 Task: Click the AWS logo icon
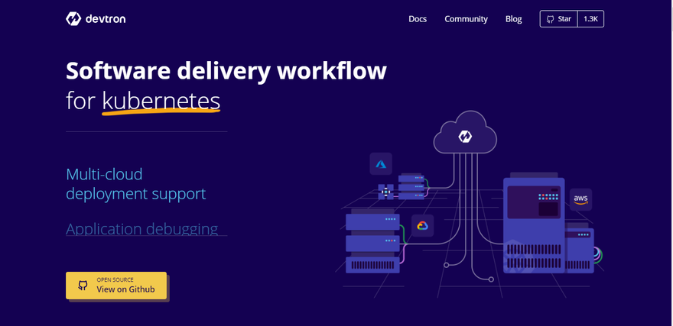point(580,199)
